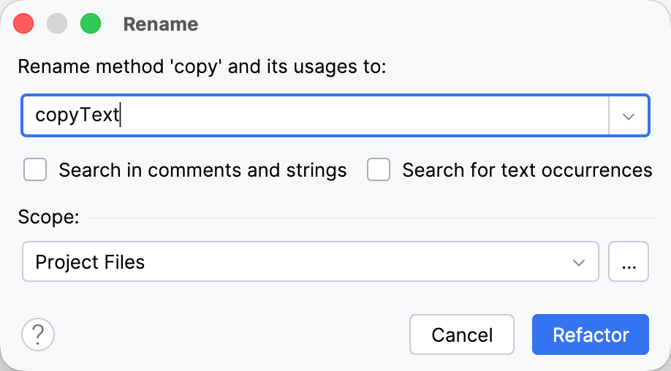Open the Project Files scope dropdown
The image size is (671, 371).
coord(310,261)
